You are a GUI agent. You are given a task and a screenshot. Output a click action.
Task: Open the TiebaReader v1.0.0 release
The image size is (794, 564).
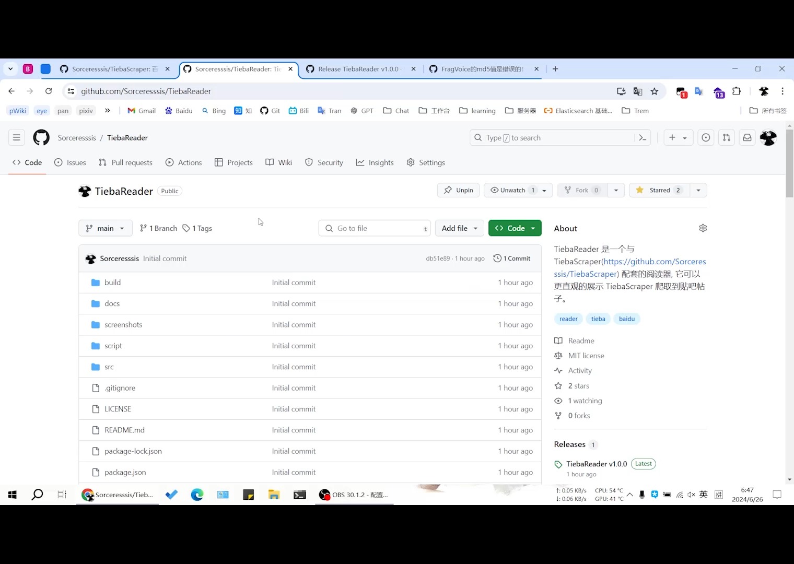coord(597,464)
